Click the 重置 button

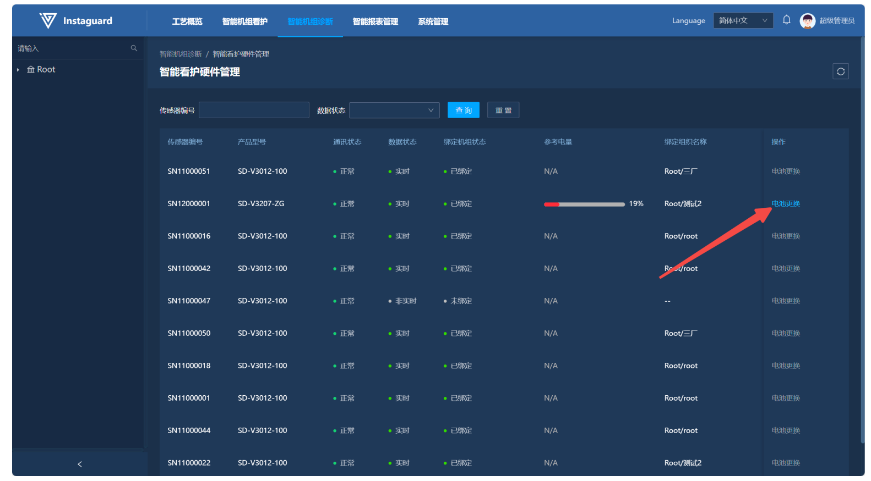click(x=503, y=110)
